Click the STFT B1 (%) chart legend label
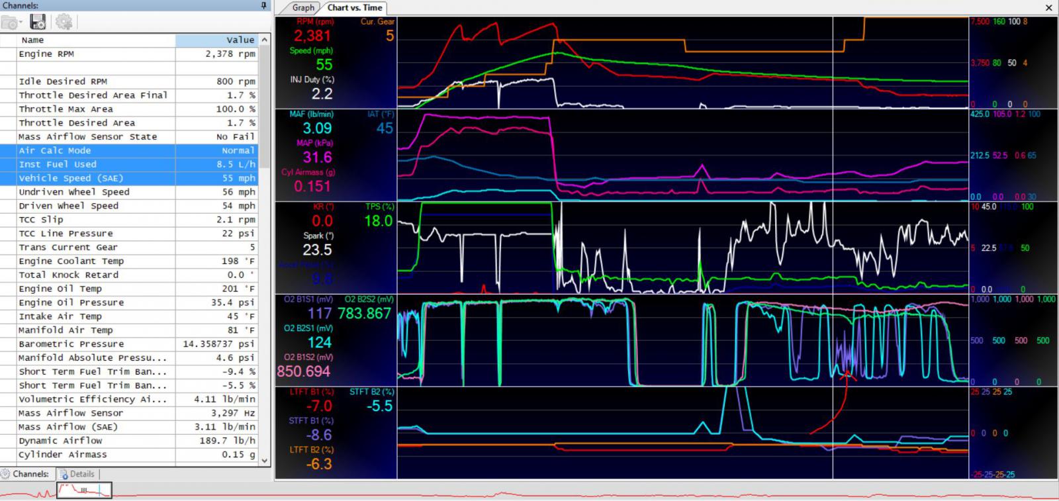 pyautogui.click(x=311, y=421)
